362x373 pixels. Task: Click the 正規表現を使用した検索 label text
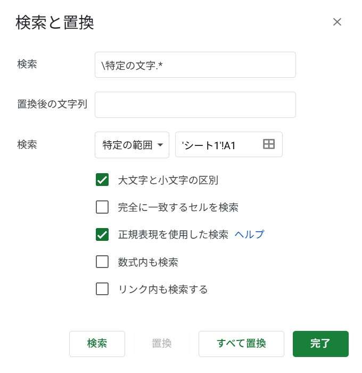click(173, 234)
